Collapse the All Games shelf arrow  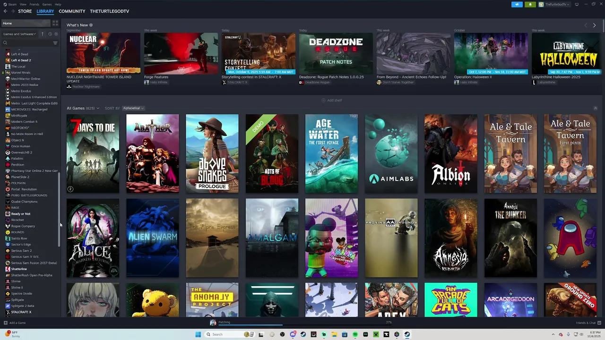[595, 108]
